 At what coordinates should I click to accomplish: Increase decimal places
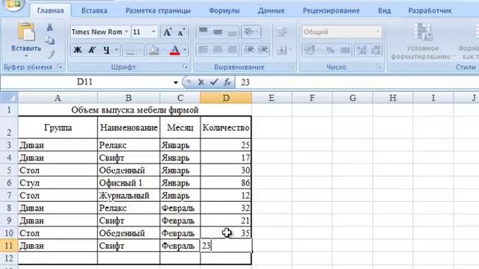tap(361, 50)
